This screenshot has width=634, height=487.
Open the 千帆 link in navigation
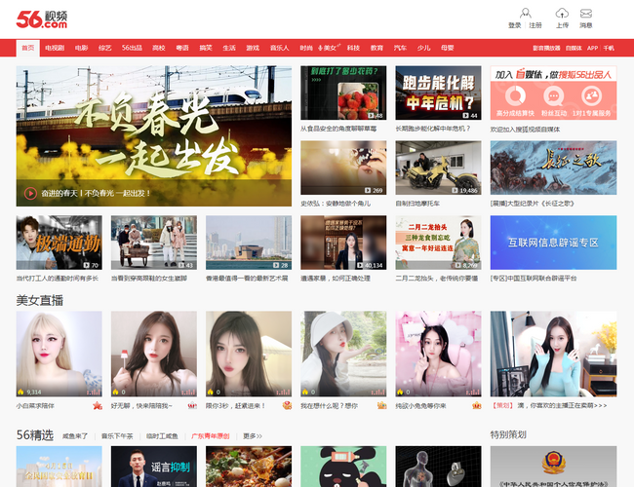click(x=609, y=47)
